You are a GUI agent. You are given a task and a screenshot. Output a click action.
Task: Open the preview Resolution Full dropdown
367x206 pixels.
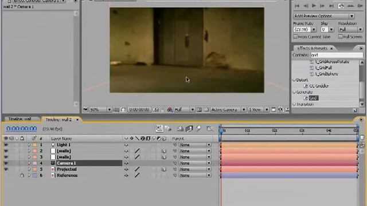pyautogui.click(x=350, y=30)
